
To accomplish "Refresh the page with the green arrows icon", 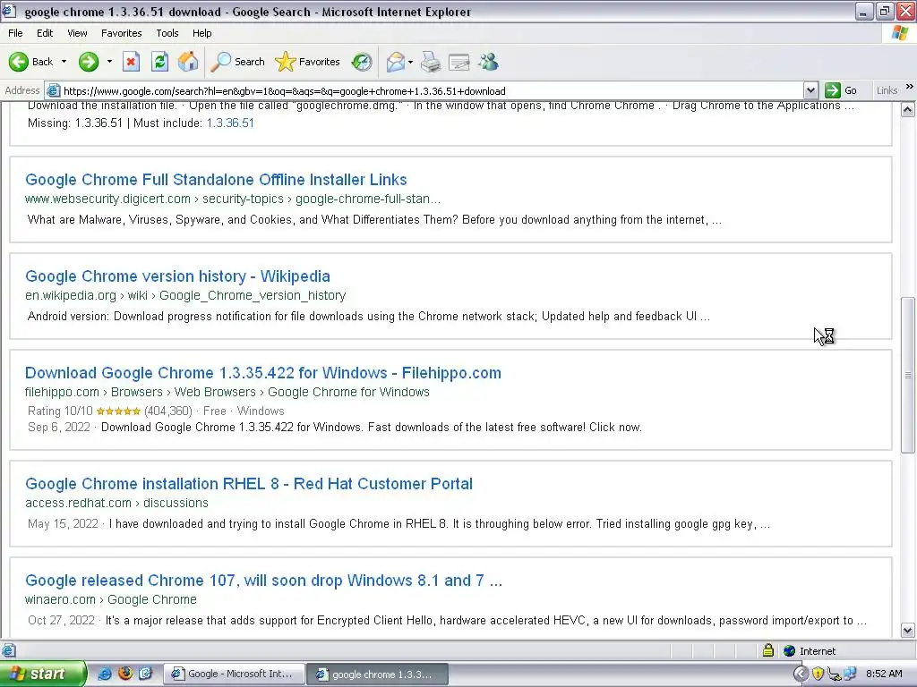I will tap(159, 62).
